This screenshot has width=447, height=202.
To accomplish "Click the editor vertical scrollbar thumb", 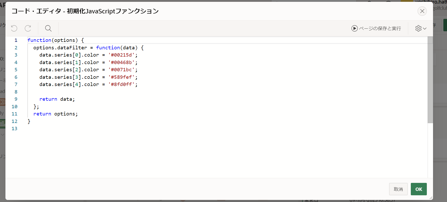I will click(430, 80).
